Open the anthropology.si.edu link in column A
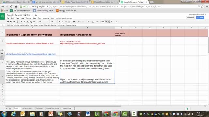 pos(30,54)
